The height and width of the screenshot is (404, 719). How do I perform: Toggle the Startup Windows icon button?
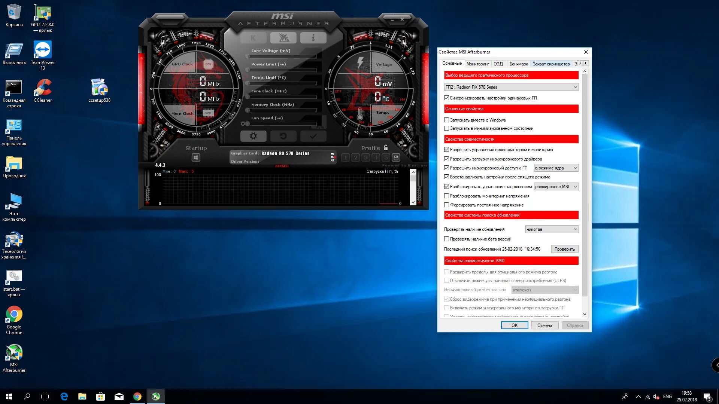point(196,157)
